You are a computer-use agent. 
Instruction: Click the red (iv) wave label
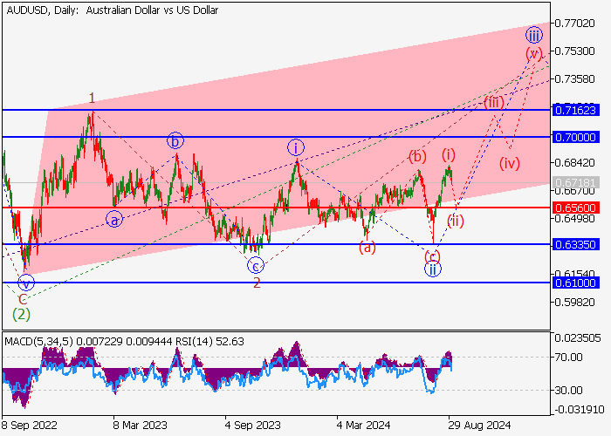tap(510, 163)
